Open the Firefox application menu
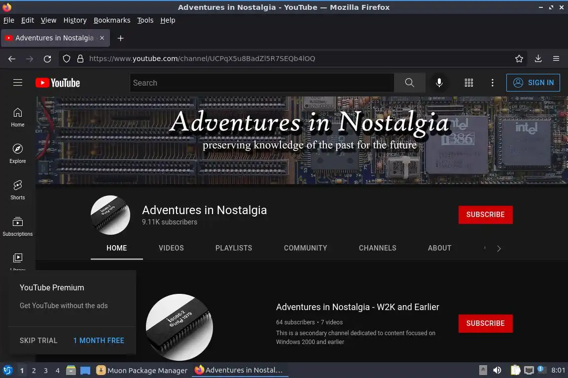The width and height of the screenshot is (568, 378). click(556, 59)
